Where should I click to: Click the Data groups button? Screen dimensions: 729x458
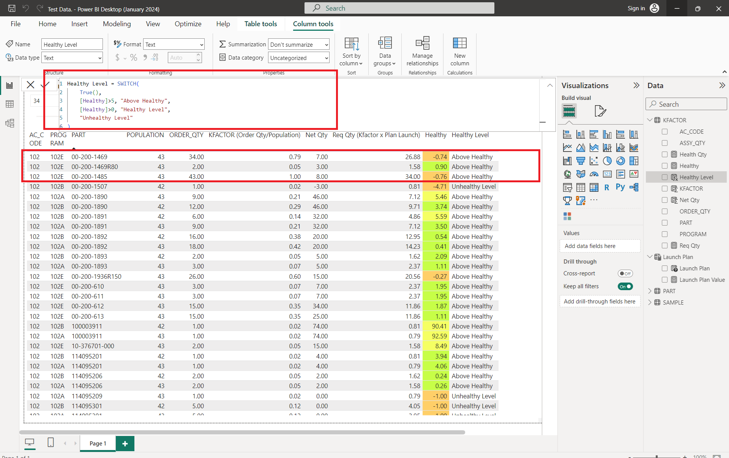tap(385, 51)
